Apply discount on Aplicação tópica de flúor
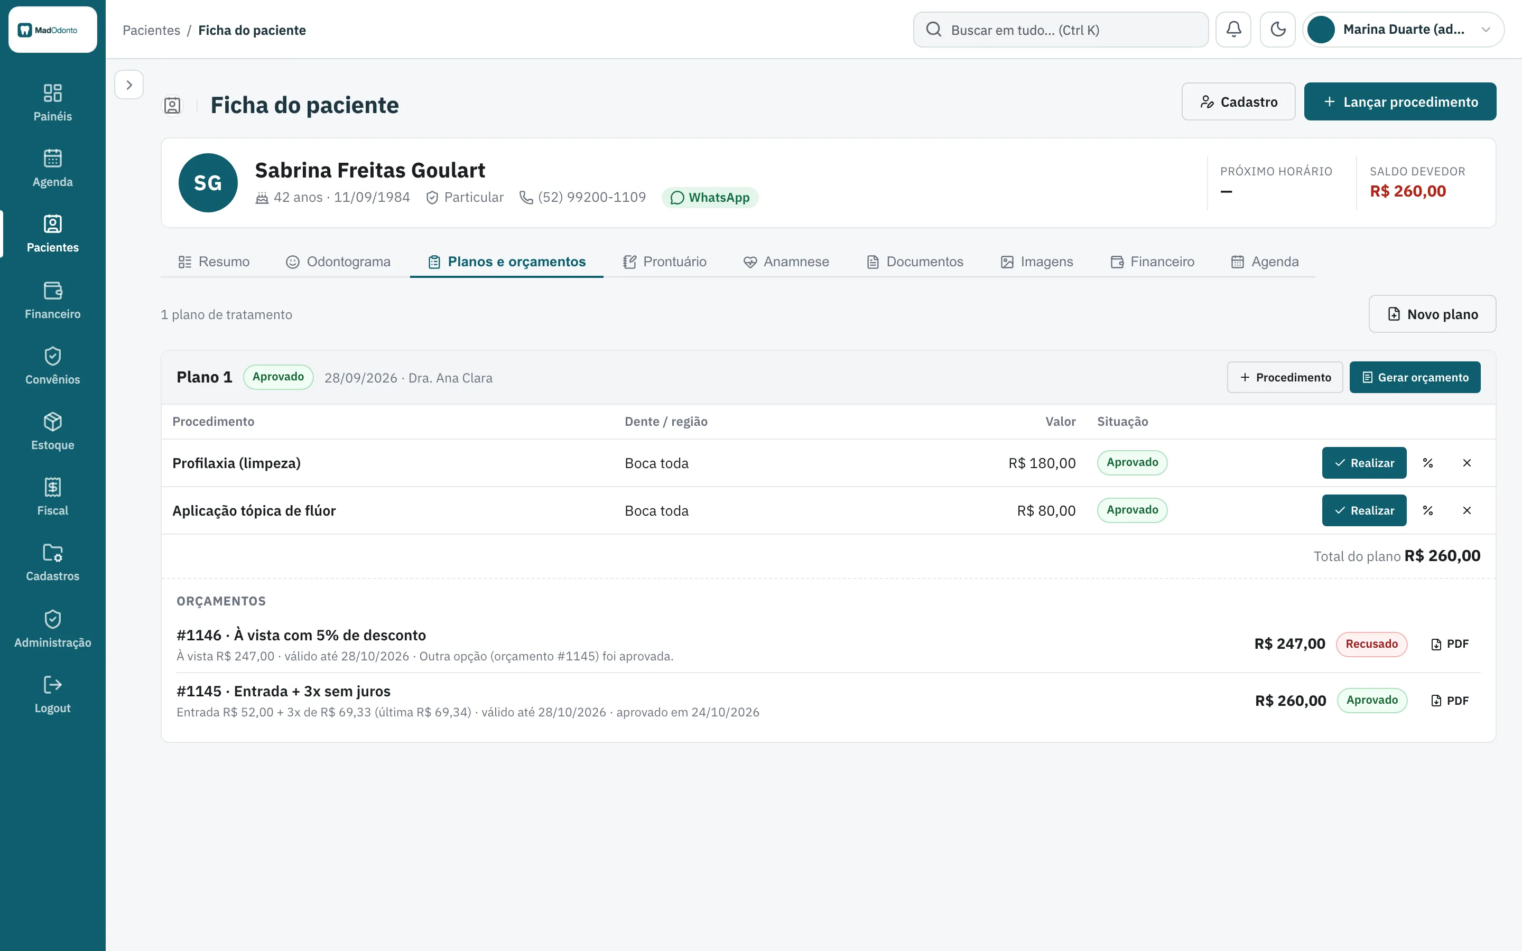1522x951 pixels. (x=1427, y=511)
